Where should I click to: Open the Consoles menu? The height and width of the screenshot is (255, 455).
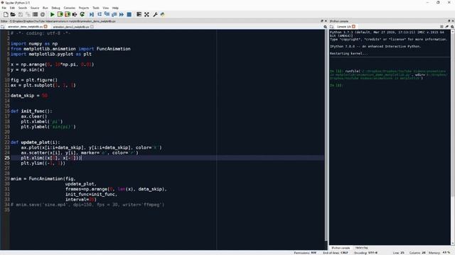(x=70, y=8)
